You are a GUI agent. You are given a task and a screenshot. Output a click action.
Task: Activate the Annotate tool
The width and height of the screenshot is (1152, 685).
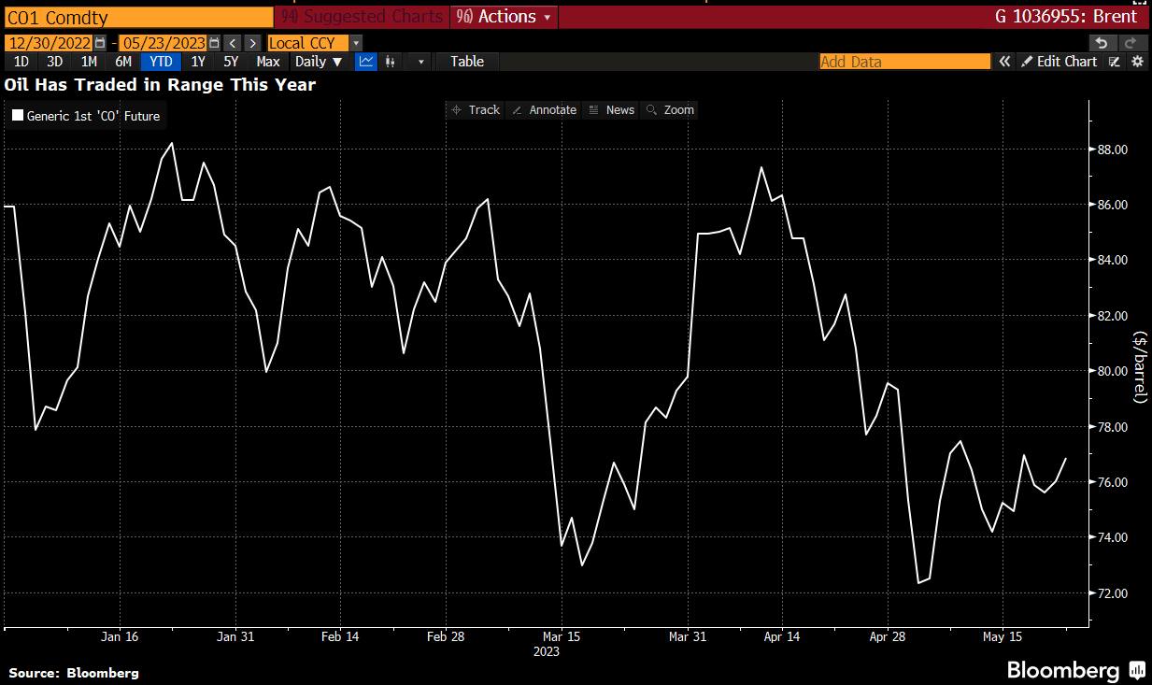pos(545,109)
